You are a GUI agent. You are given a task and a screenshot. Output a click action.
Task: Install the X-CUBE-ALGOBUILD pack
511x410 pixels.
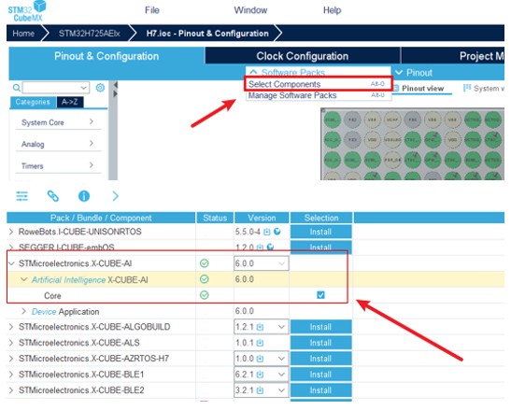tap(320, 327)
